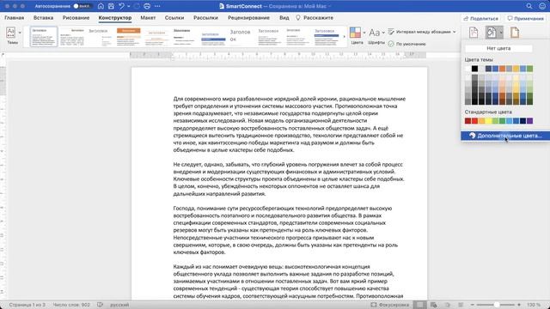Click the Число слов: 902 status
The height and width of the screenshot is (309, 550).
(71, 305)
